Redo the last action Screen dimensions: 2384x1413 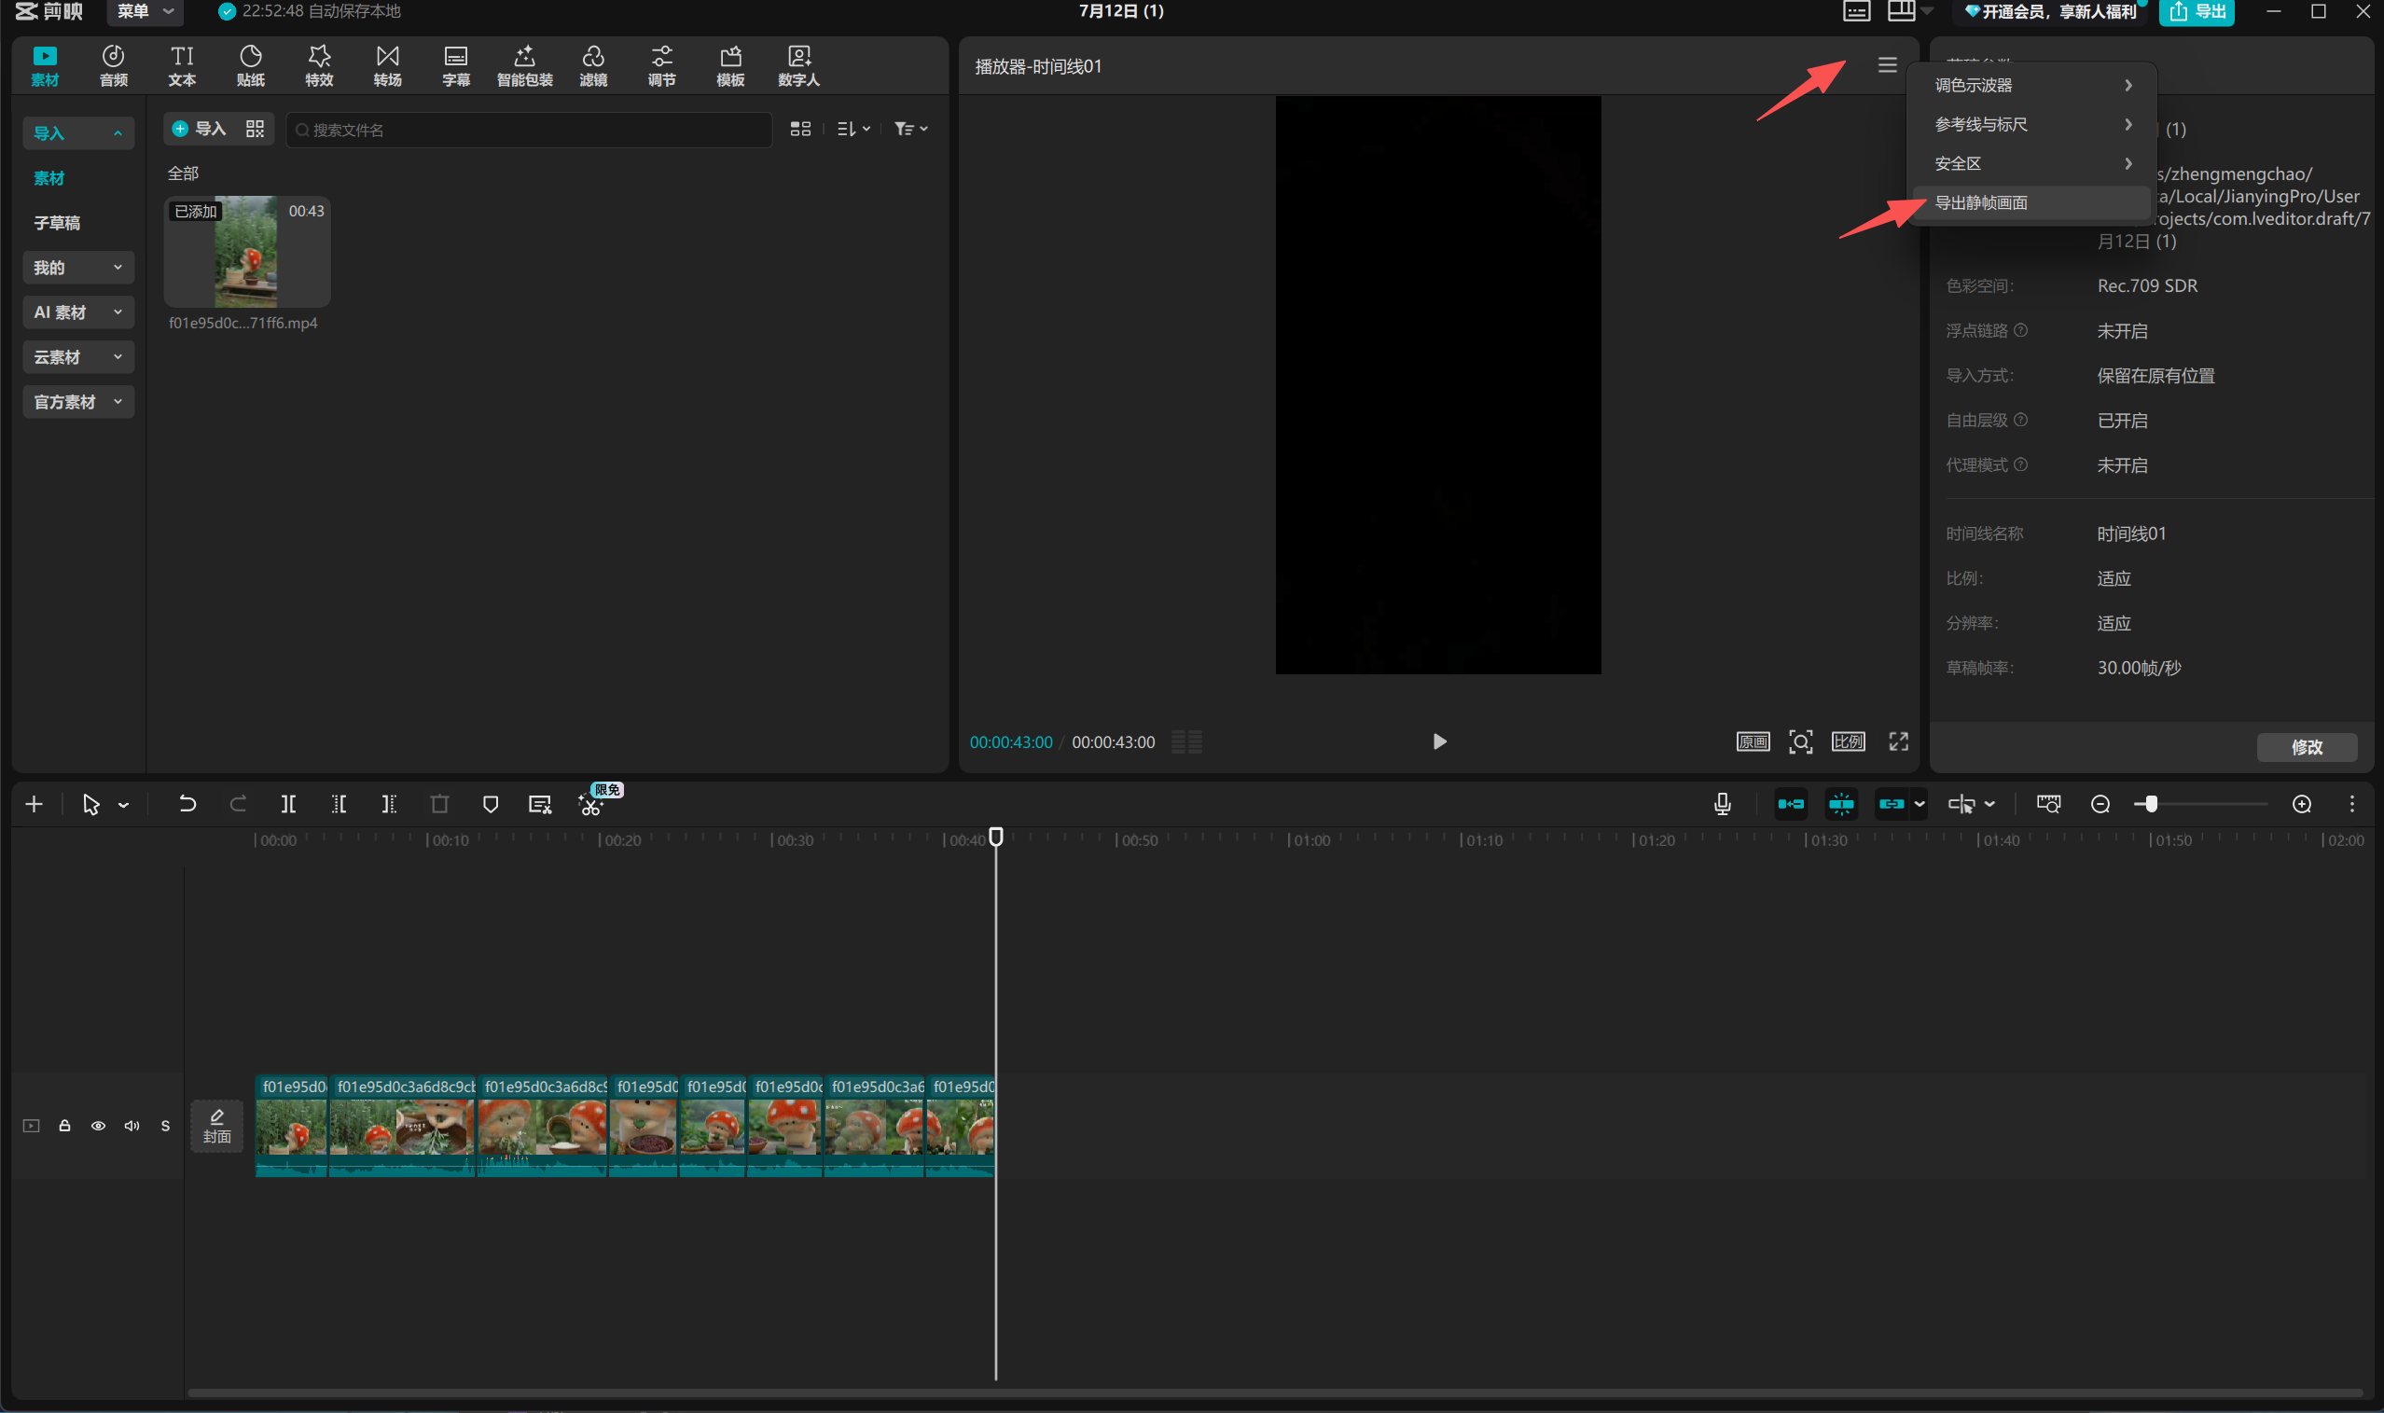(238, 805)
